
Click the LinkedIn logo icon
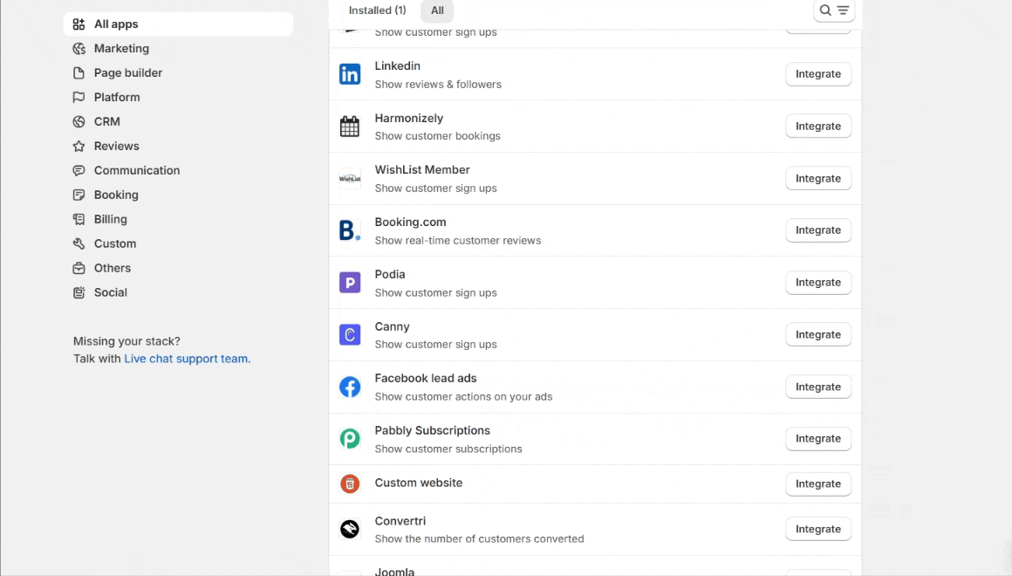click(350, 74)
